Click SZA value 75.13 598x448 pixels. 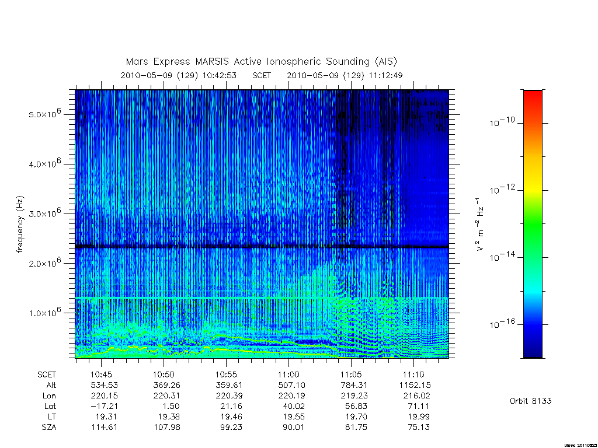(419, 427)
